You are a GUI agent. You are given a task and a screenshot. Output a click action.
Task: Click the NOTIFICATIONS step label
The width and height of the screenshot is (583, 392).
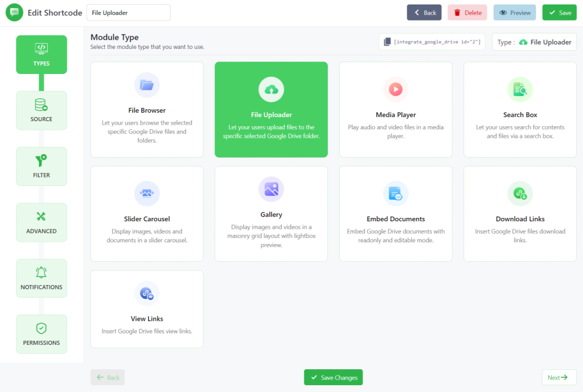click(x=41, y=287)
